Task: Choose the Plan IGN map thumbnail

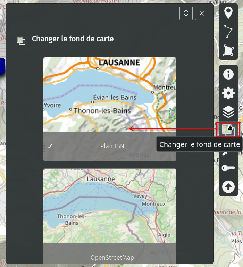Action: (x=110, y=94)
